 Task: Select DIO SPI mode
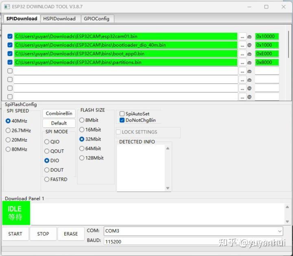coord(52,160)
